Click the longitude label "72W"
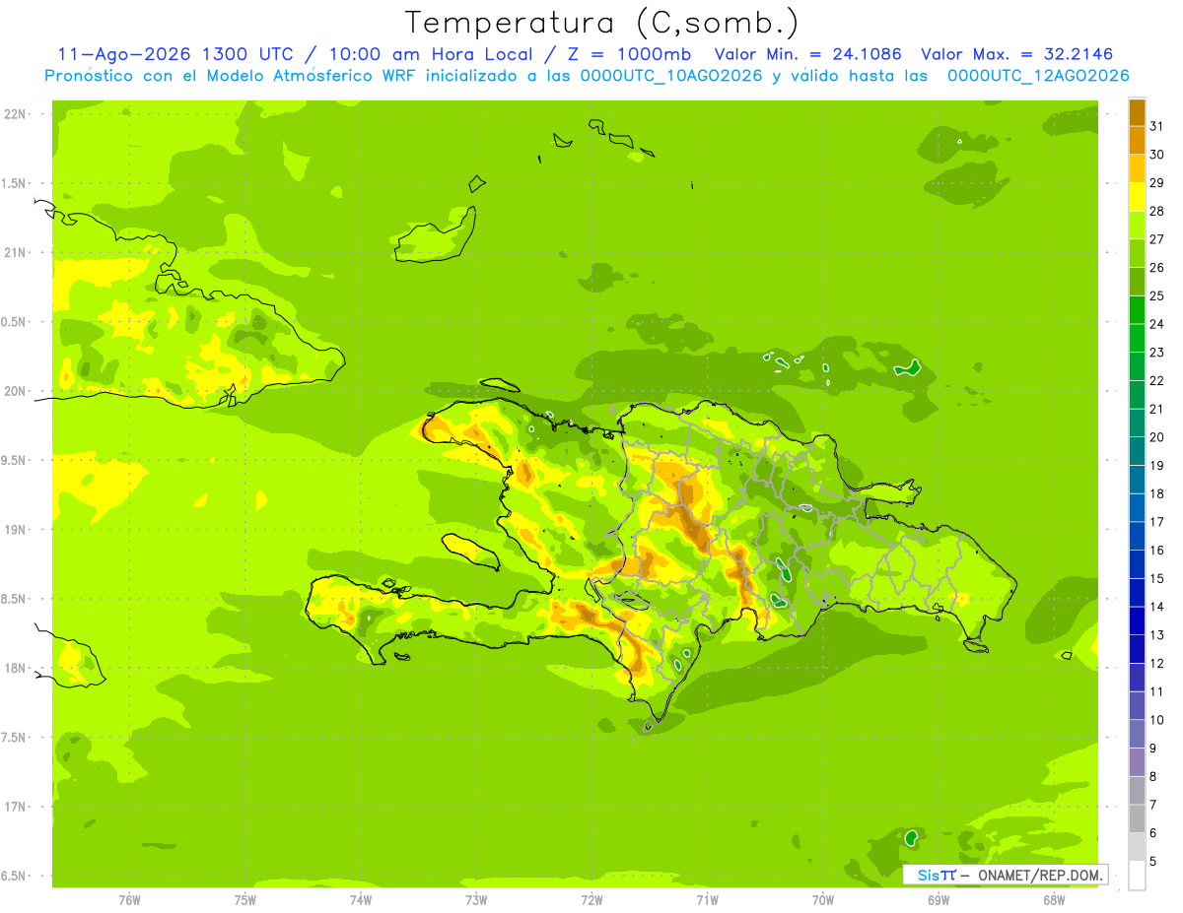Screen dimensions: 1183x913 591,900
